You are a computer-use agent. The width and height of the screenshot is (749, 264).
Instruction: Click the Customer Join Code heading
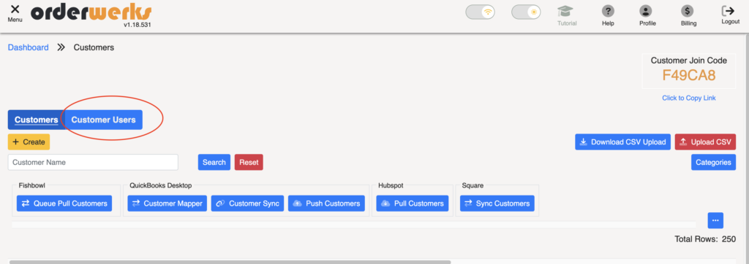689,61
